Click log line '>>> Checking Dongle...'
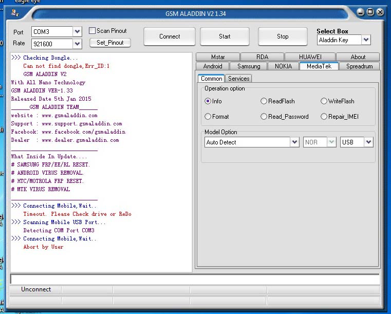 tap(44, 58)
